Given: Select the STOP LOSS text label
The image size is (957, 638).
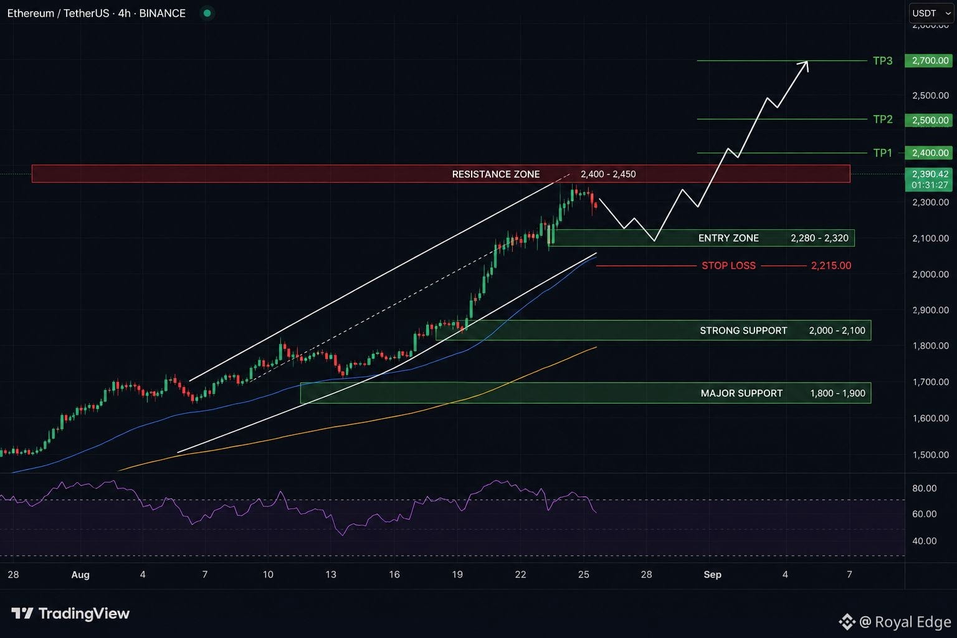Looking at the screenshot, I should click(728, 265).
